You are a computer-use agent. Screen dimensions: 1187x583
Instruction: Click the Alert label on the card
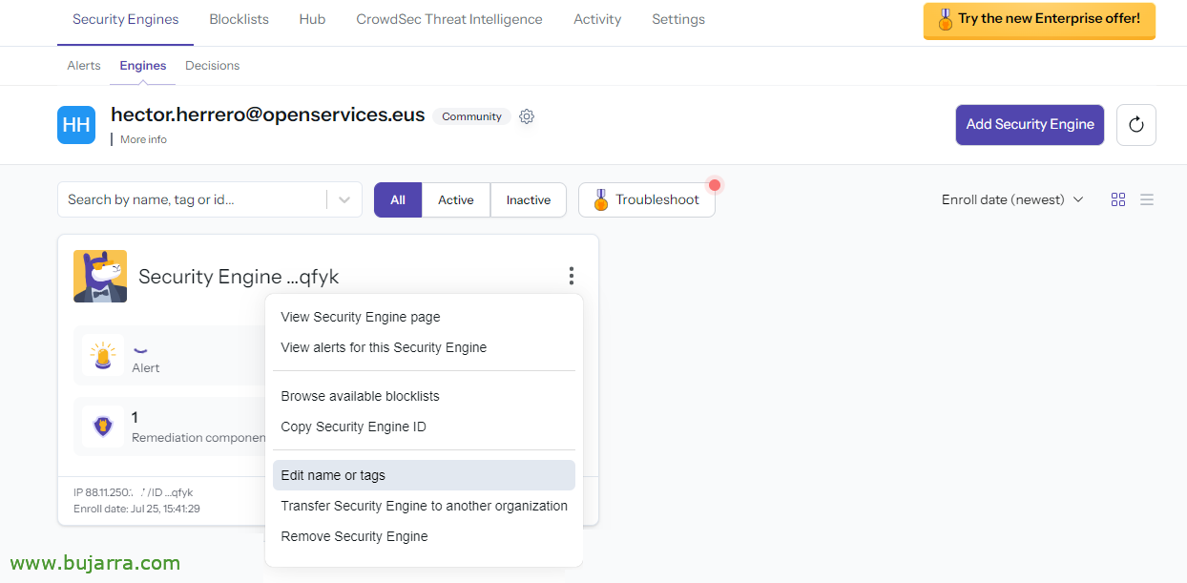pyautogui.click(x=146, y=368)
